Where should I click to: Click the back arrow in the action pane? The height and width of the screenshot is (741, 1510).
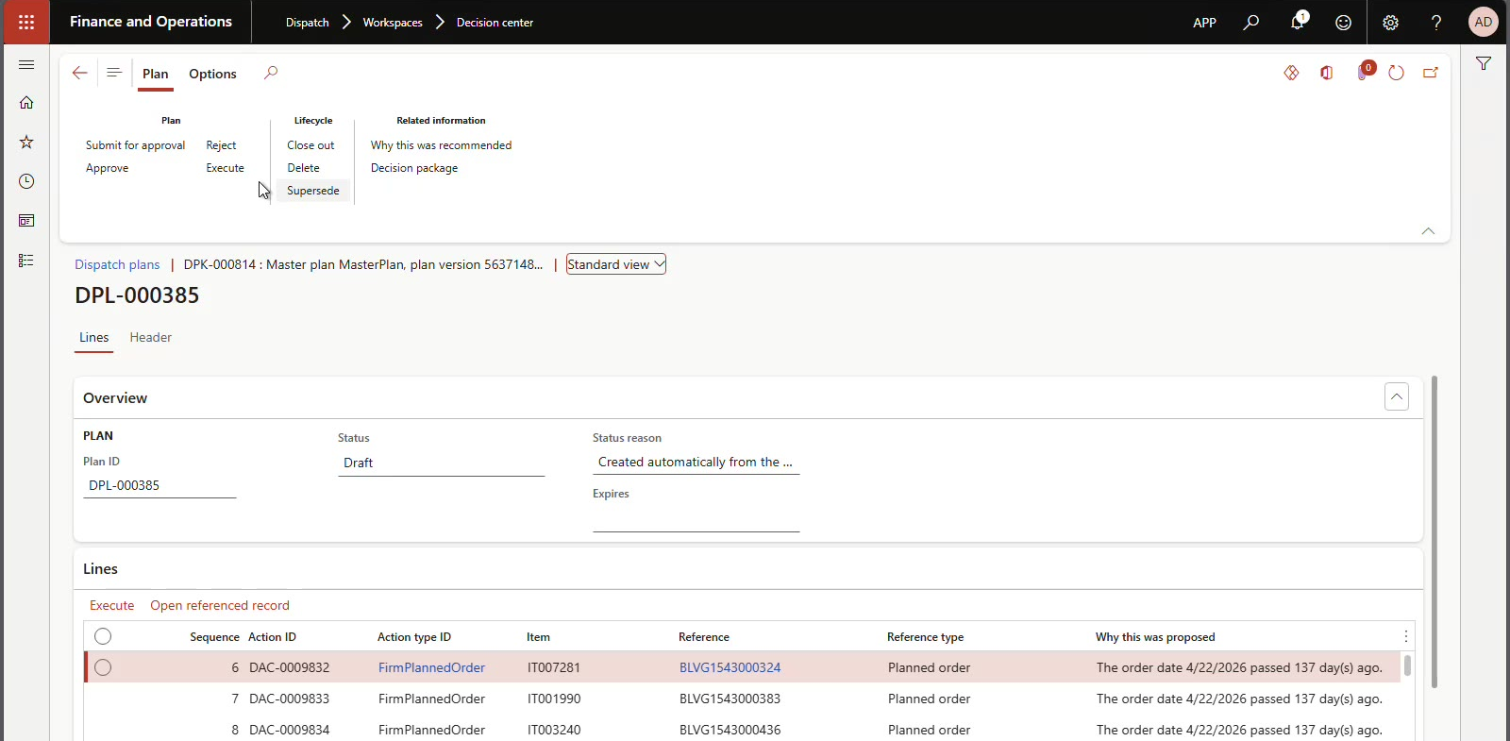pos(79,73)
